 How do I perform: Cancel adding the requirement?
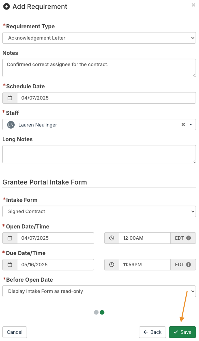point(15,332)
